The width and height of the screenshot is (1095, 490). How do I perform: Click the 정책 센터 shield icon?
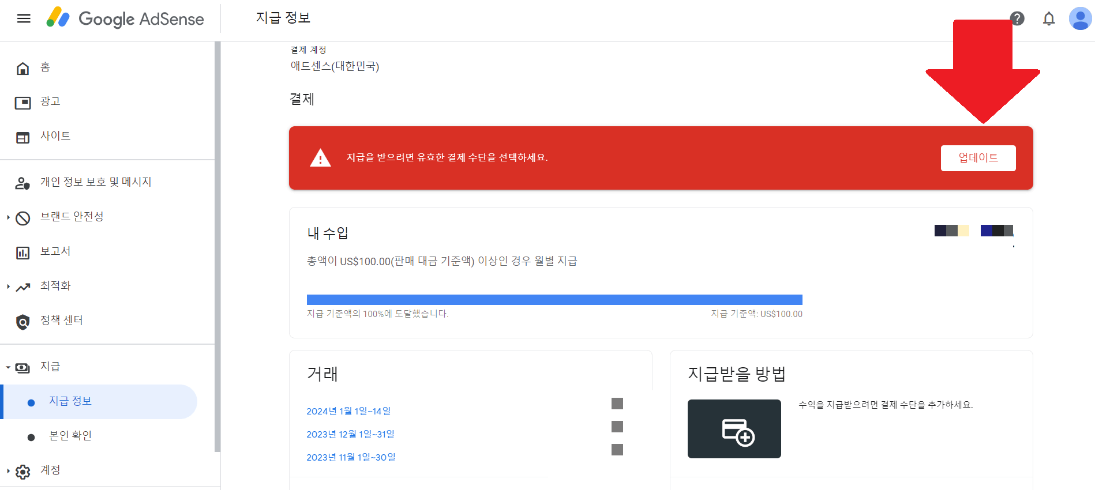(22, 322)
